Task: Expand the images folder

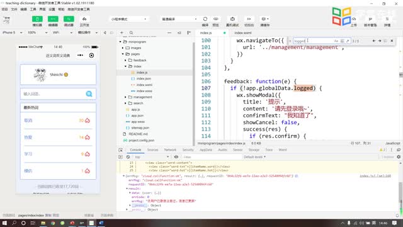Action: click(x=123, y=48)
